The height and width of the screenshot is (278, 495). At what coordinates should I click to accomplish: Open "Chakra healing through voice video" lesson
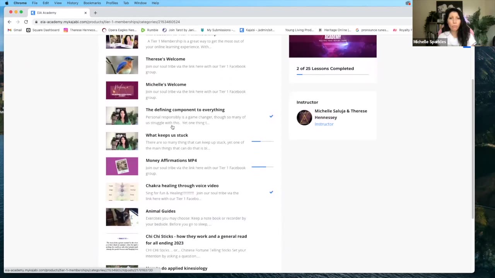(182, 186)
